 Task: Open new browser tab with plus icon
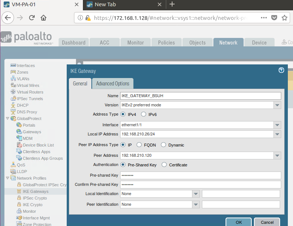point(172,4)
